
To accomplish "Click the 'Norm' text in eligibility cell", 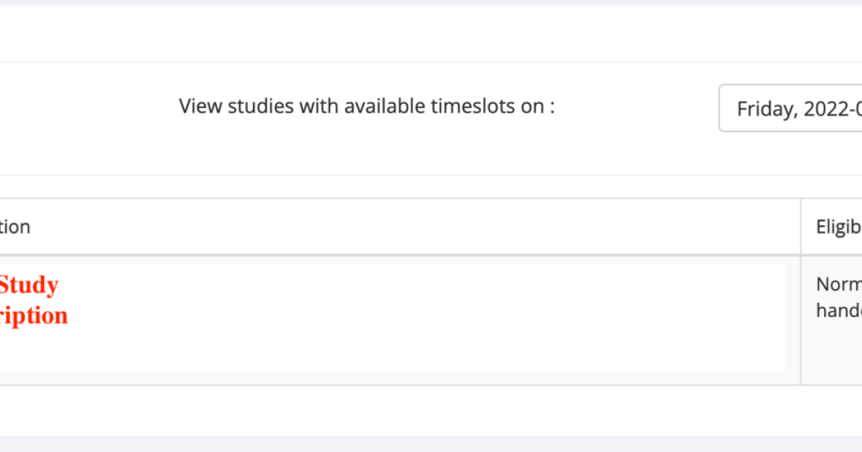I will (x=838, y=285).
